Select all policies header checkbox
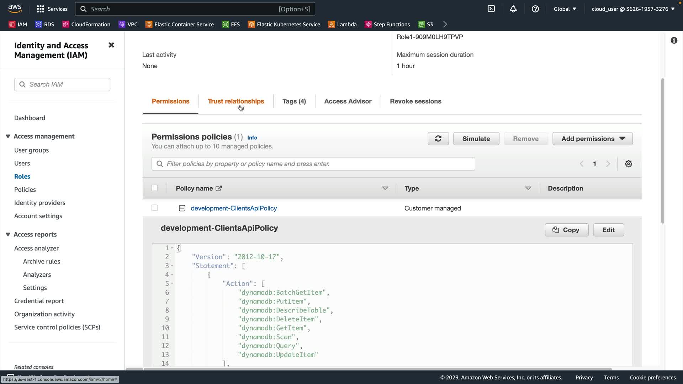This screenshot has width=683, height=384. coord(154,188)
